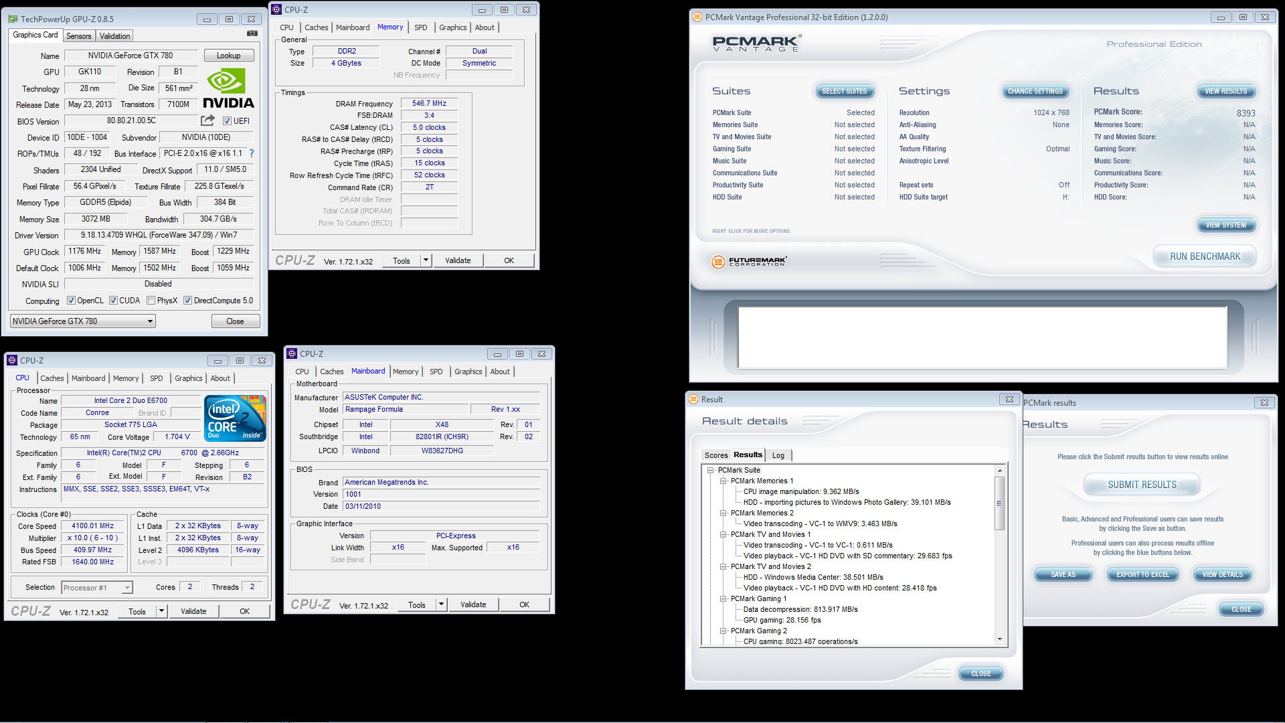
Task: Click the VIEW SYSTEM button
Action: [x=1225, y=225]
